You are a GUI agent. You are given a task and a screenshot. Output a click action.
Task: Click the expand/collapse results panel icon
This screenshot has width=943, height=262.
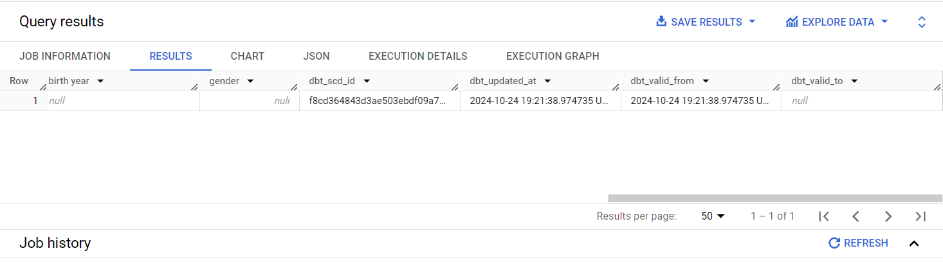[x=922, y=22]
